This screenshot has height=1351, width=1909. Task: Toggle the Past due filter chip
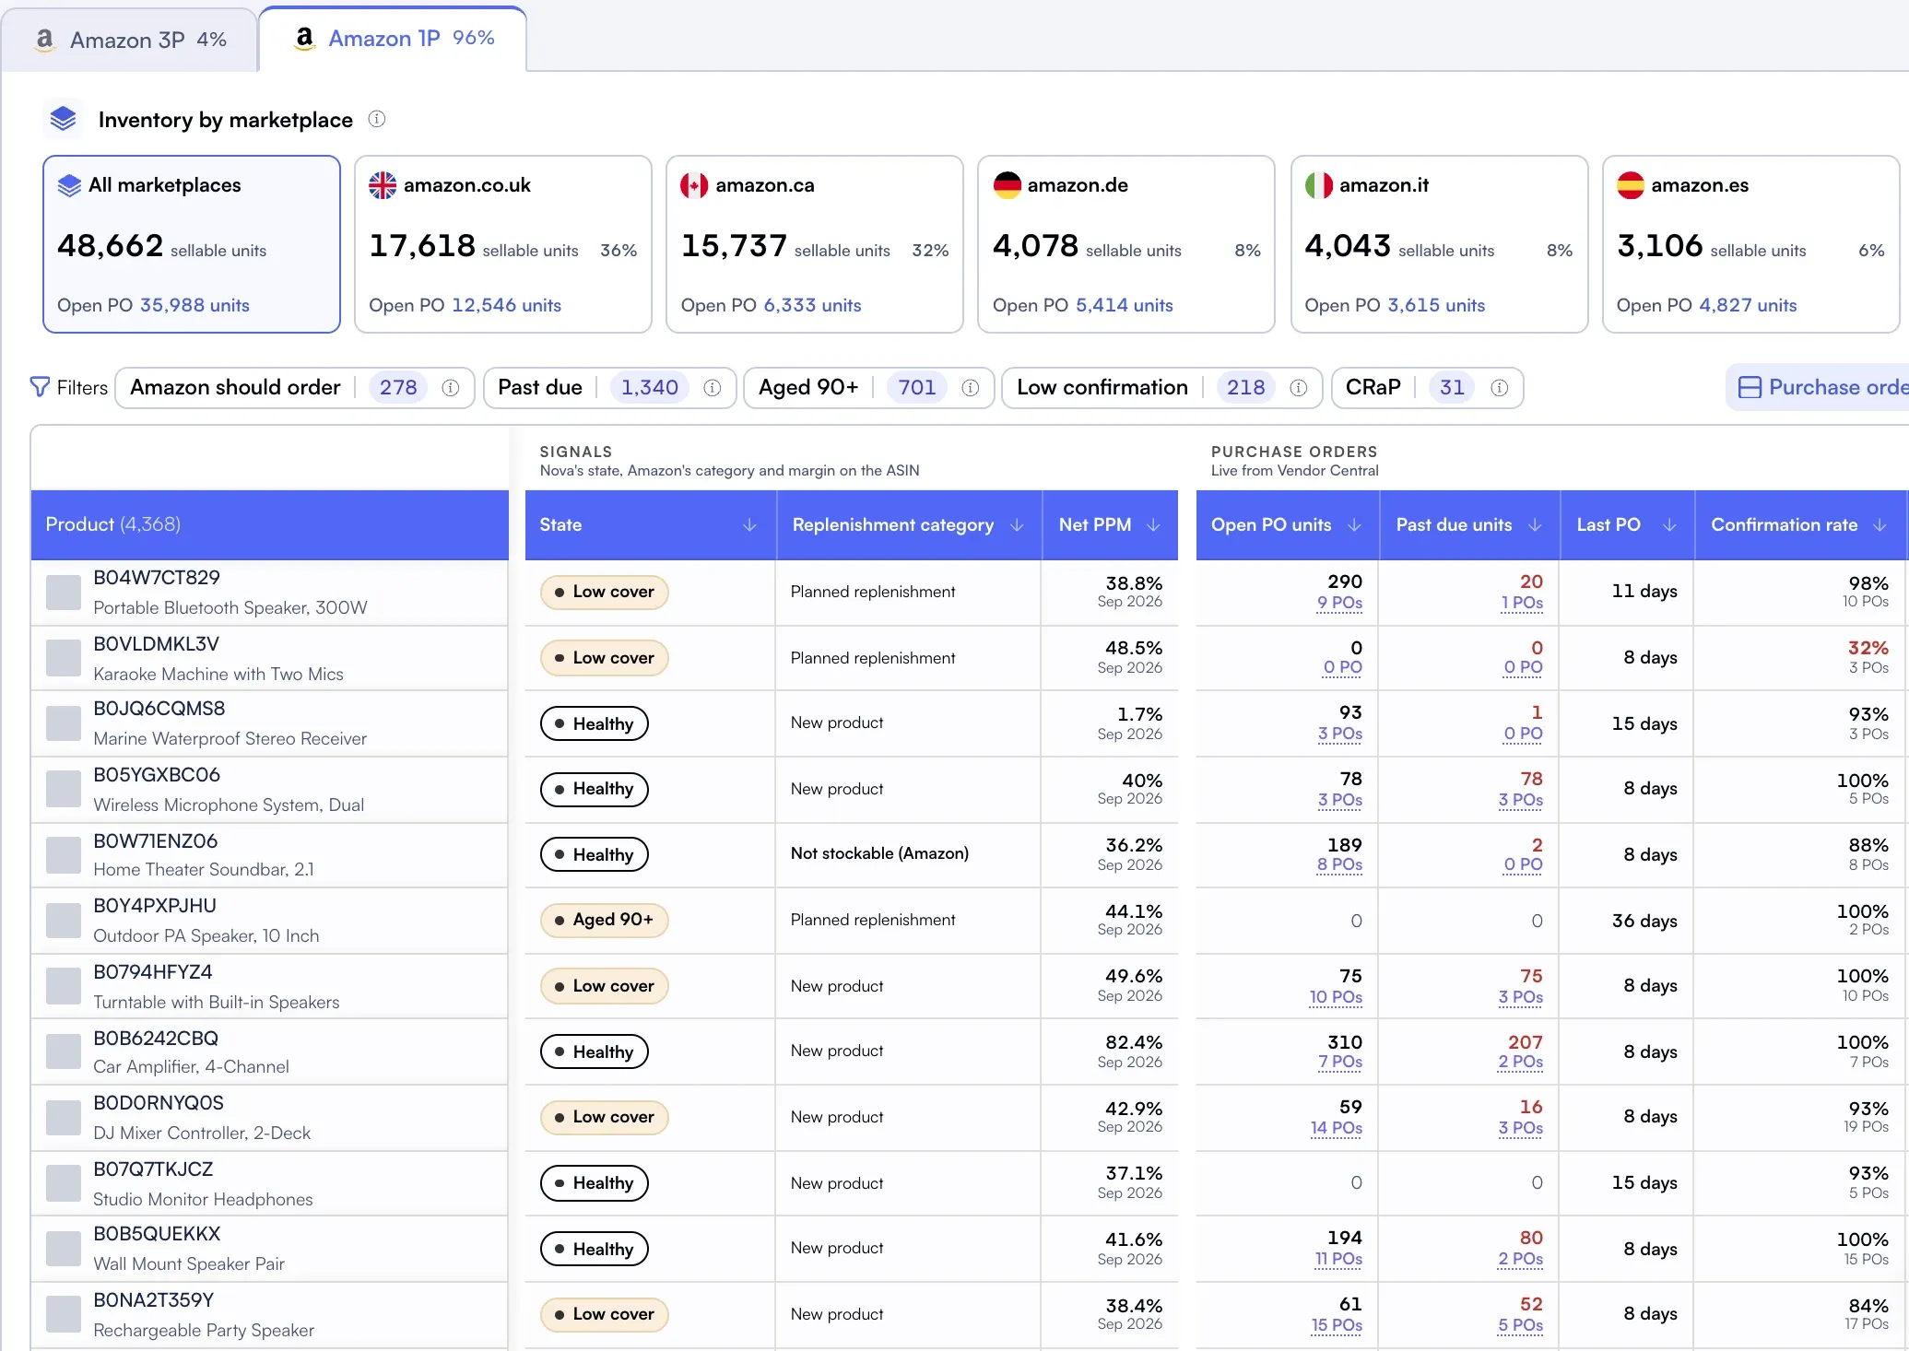(x=609, y=388)
